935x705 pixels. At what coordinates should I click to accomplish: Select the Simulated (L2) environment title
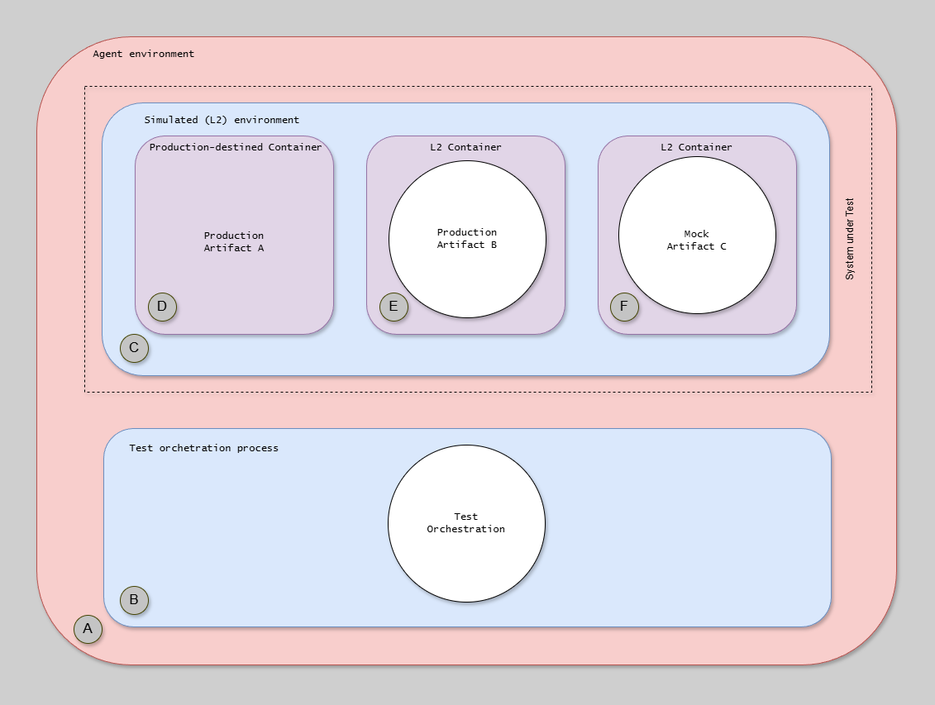pyautogui.click(x=222, y=120)
